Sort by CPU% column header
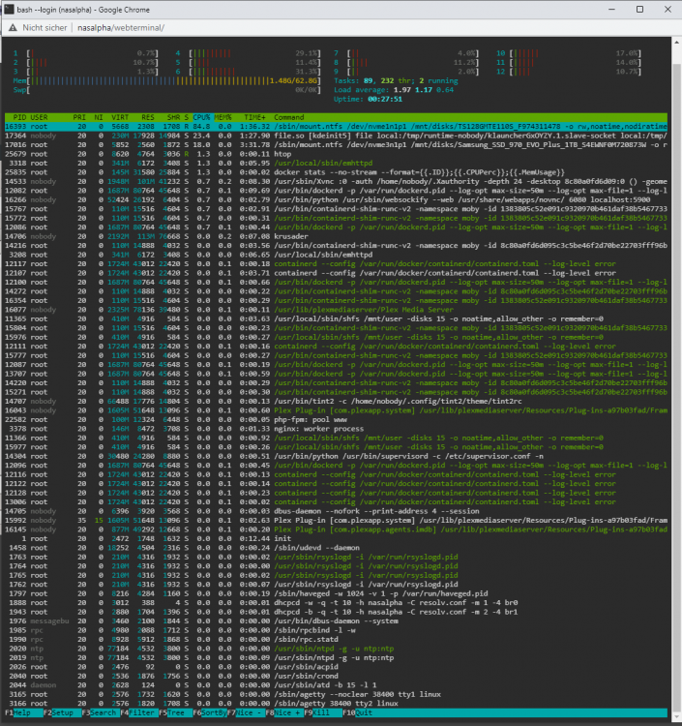Screen dimensions: 682x726 [x=201, y=117]
